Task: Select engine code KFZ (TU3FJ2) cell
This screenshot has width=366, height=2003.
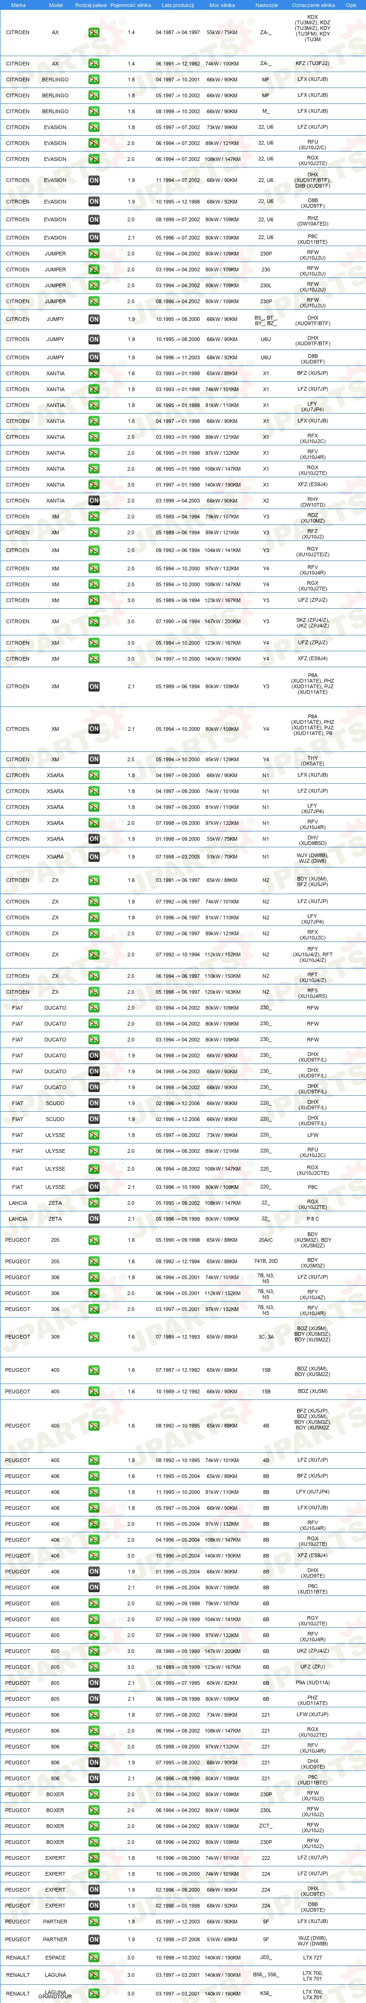Action: point(312,64)
